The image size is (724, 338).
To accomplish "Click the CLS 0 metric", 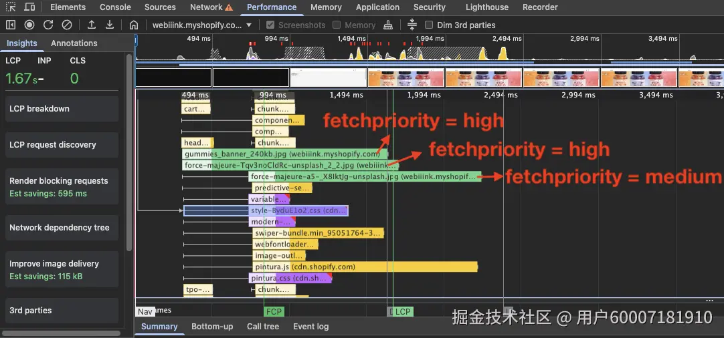I will point(74,78).
